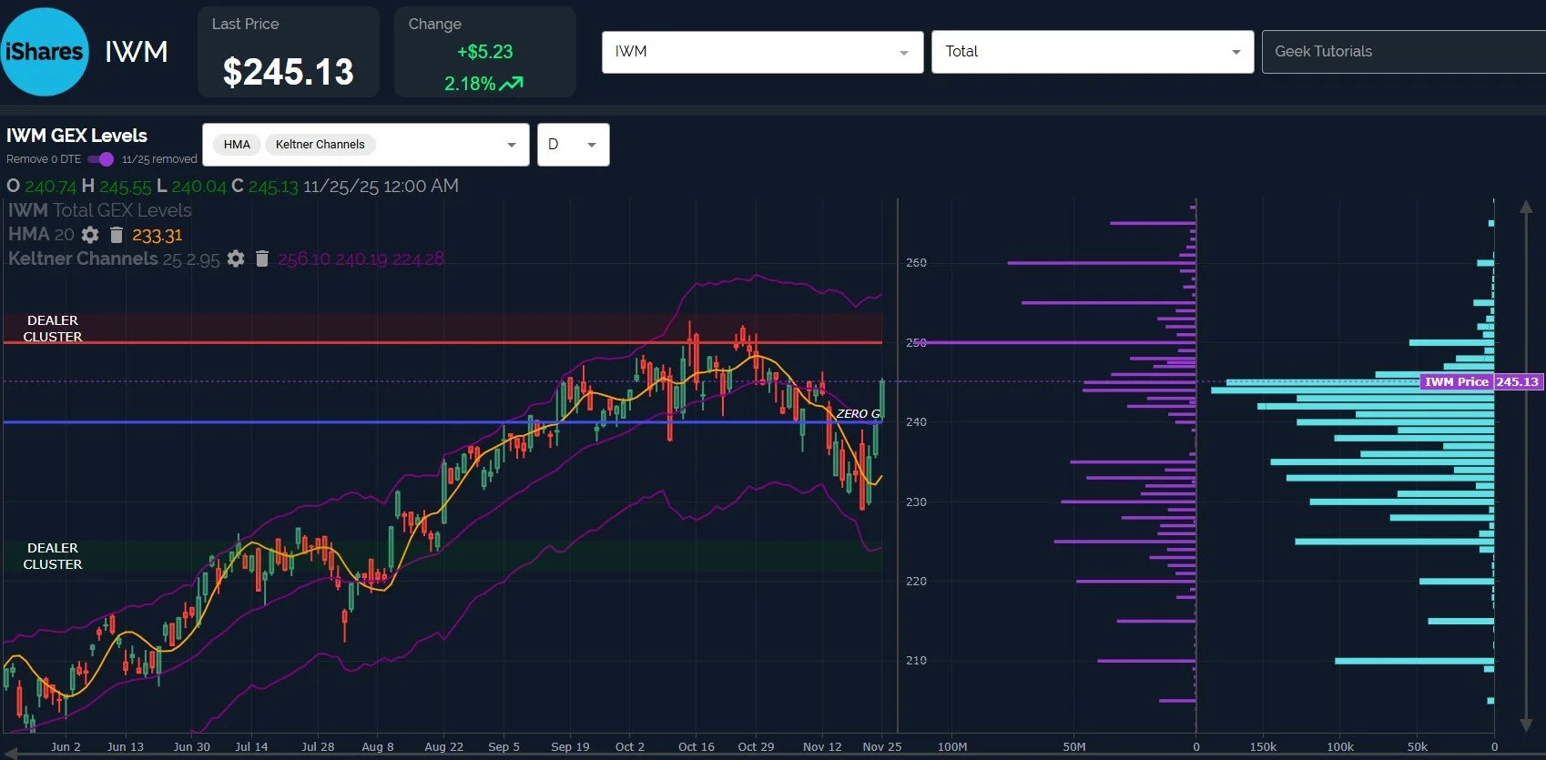Click the IWM GEX Levels heading
1546x760 pixels.
(x=76, y=136)
